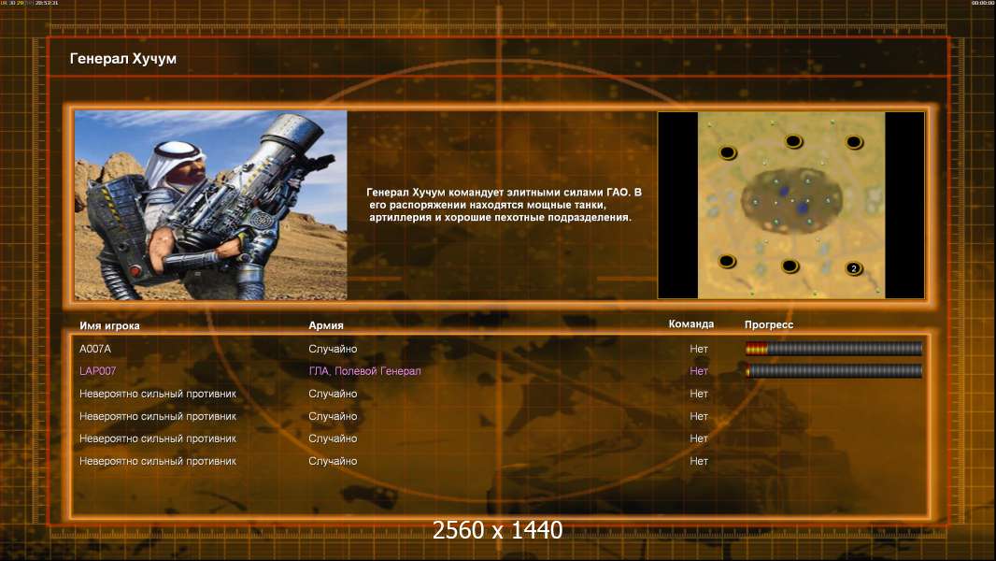Viewport: 996px width, 561px height.
Task: Select north-center start position on minimap
Action: click(793, 141)
